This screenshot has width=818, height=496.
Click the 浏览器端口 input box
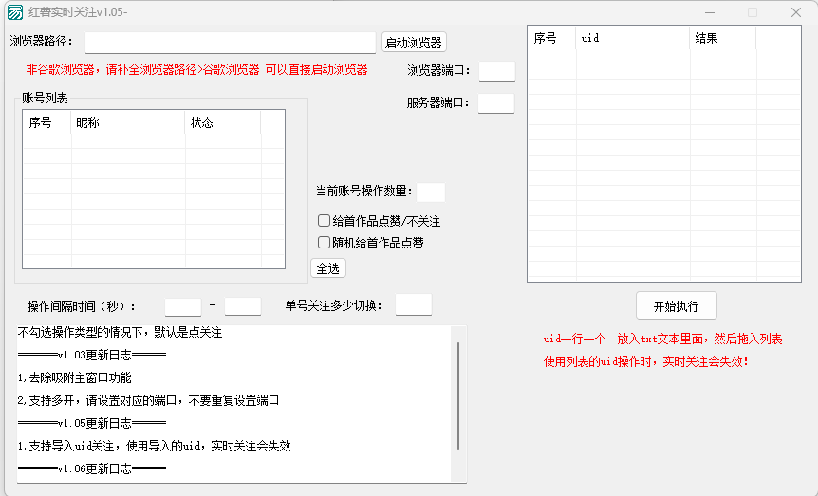coord(496,71)
